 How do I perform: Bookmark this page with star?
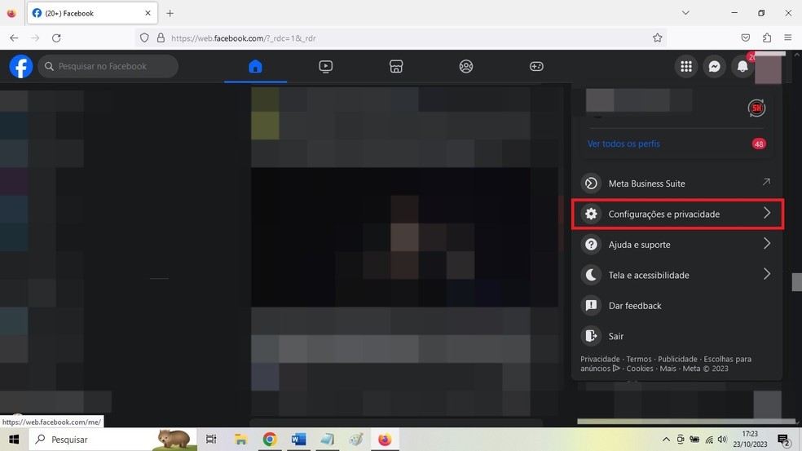657,38
